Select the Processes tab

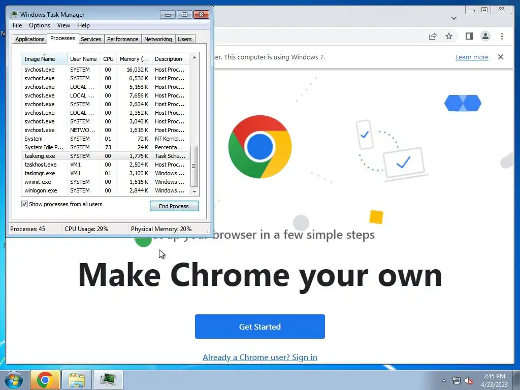point(62,38)
